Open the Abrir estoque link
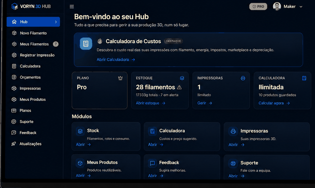This screenshot has width=315, height=188. [x=151, y=103]
